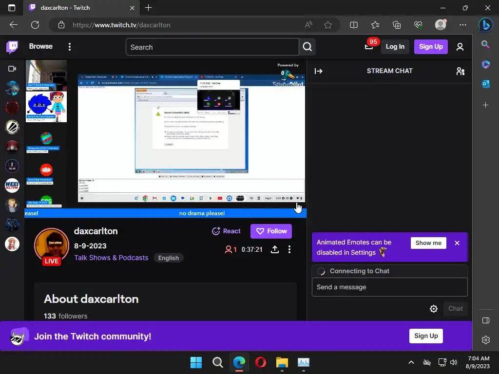499x374 pixels.
Task: Open the three-dot menu beside Browse
Action: pos(70,47)
